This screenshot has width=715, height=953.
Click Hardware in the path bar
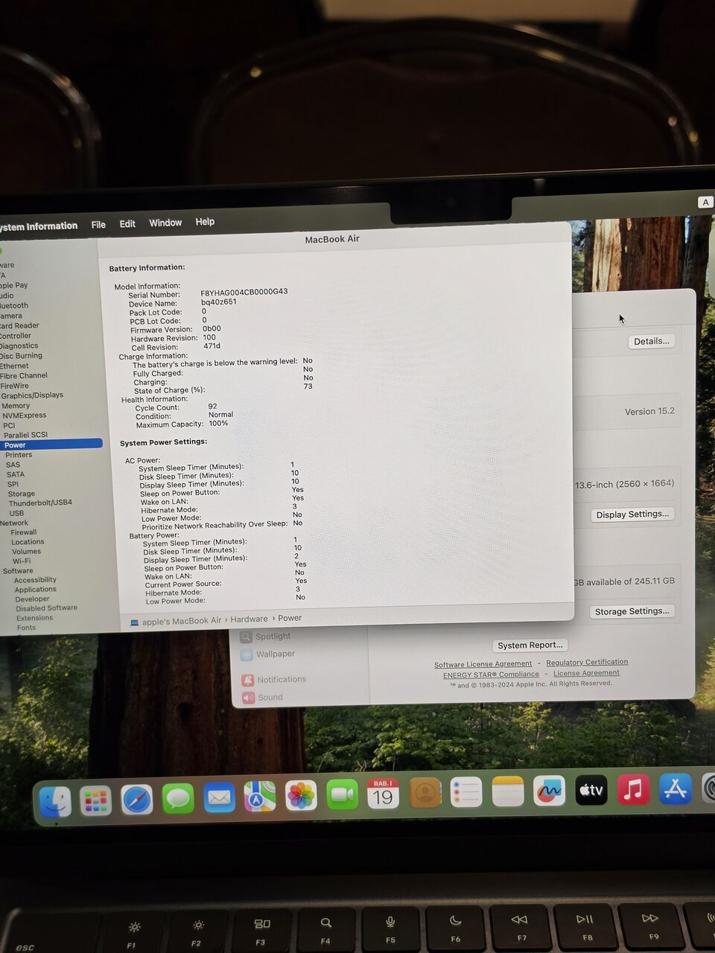249,619
